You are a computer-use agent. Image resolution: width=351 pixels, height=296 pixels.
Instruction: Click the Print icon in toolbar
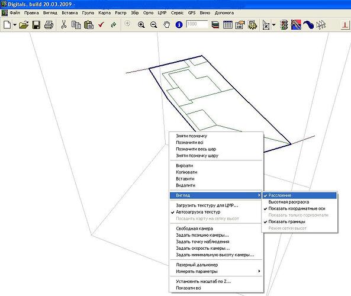(x=49, y=25)
